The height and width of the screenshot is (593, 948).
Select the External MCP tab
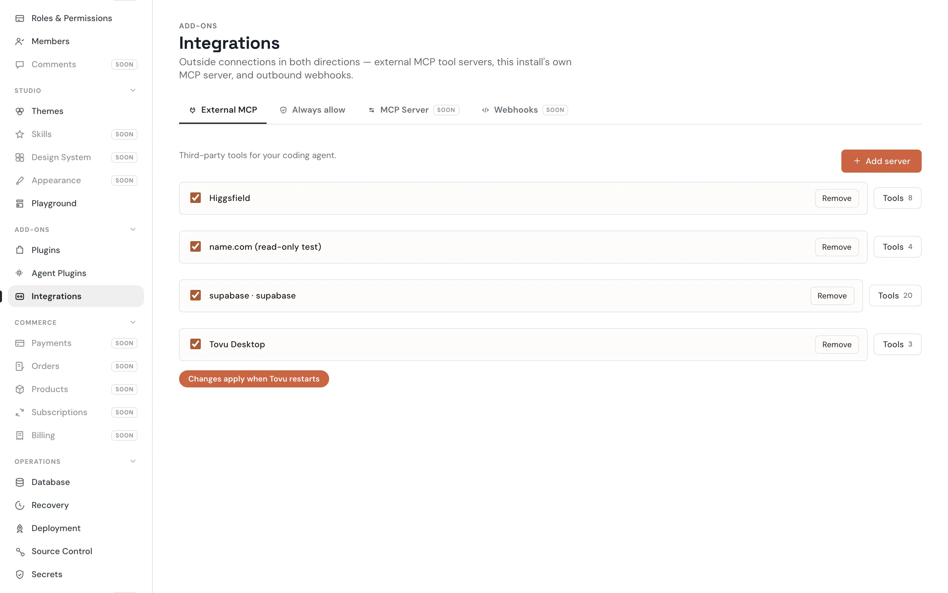coord(223,110)
